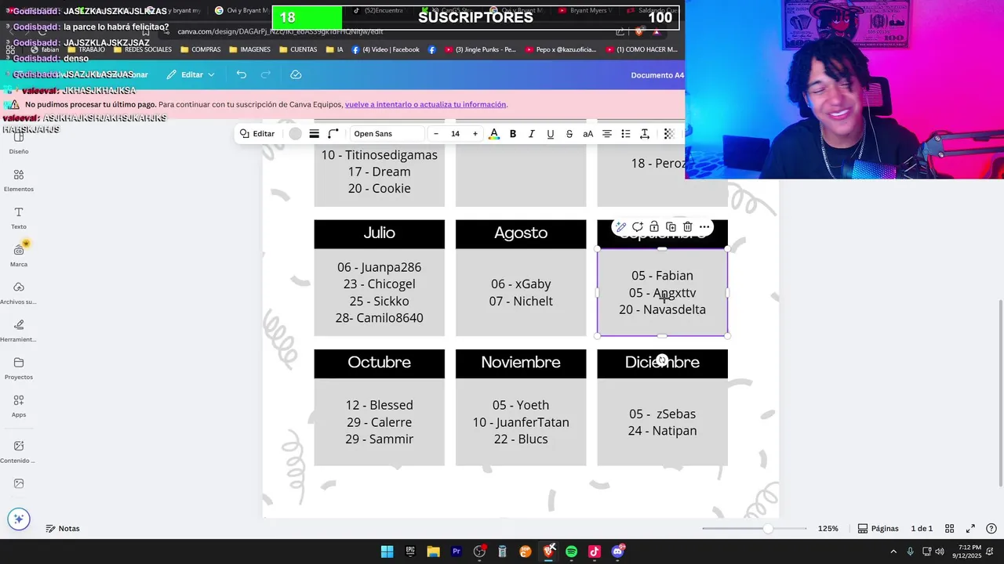Image resolution: width=1004 pixels, height=564 pixels.
Task: Open the grid view icon
Action: (x=950, y=529)
